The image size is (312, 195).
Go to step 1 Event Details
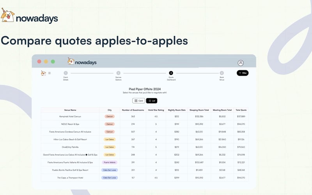(66, 76)
